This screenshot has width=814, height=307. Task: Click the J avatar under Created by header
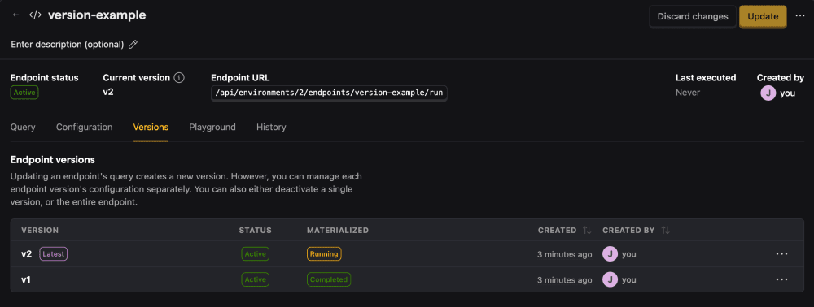pyautogui.click(x=768, y=93)
